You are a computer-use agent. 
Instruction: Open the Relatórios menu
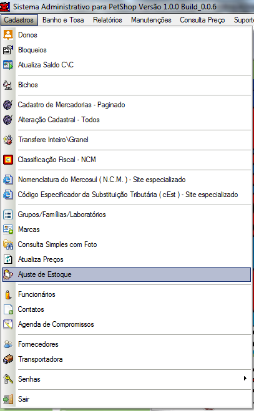[x=107, y=20]
